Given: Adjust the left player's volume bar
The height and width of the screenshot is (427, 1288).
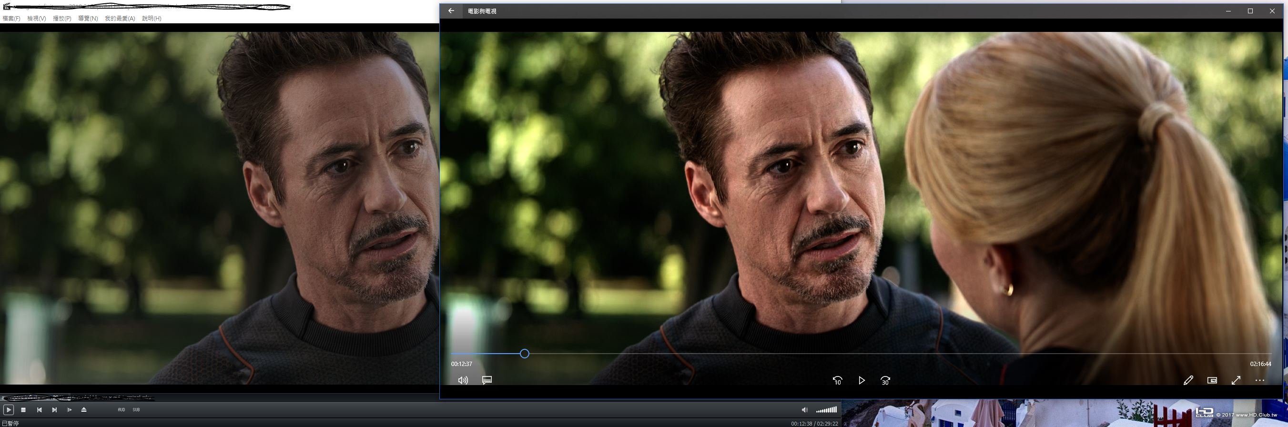Looking at the screenshot, I should click(826, 410).
